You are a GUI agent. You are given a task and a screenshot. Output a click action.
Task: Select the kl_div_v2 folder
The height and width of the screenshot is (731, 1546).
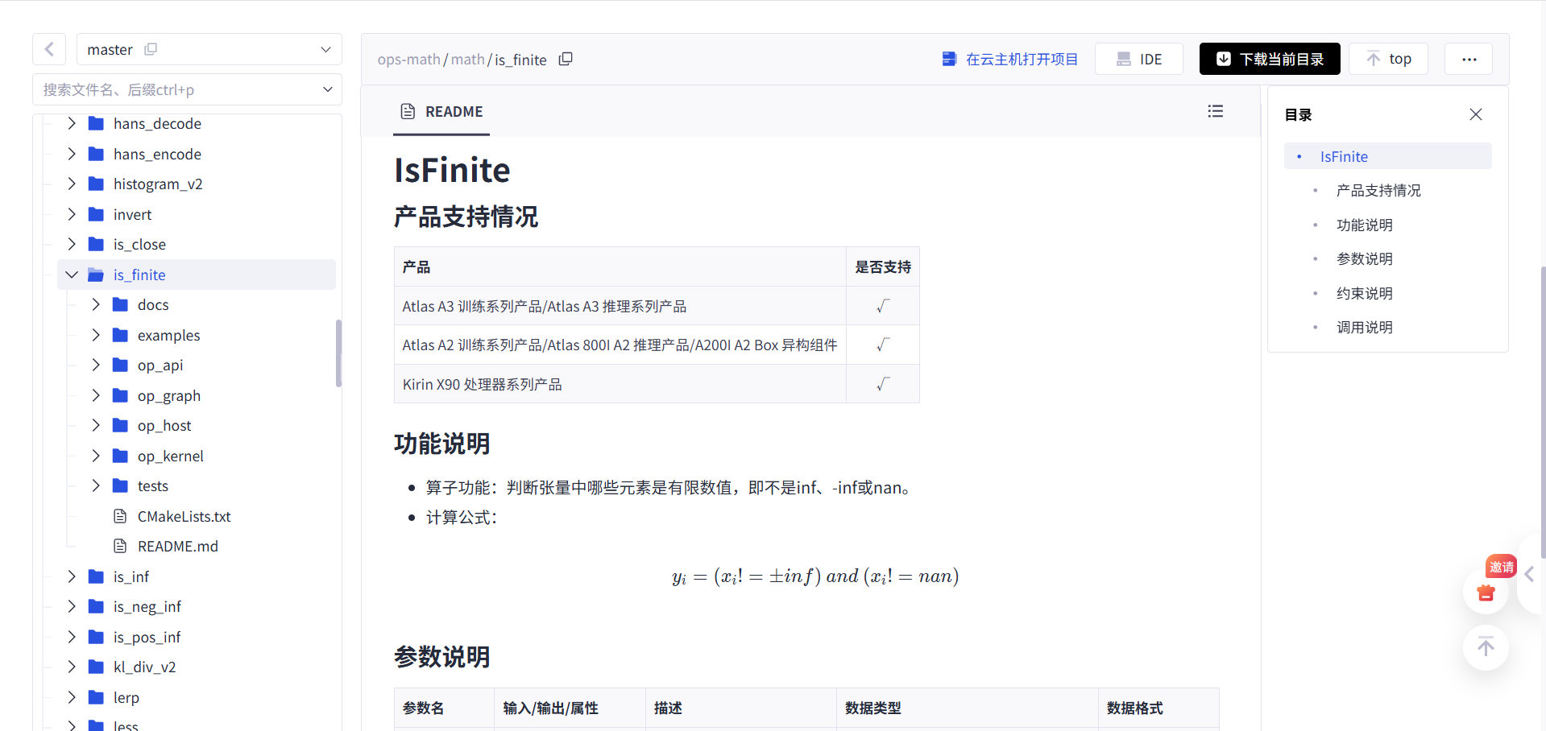(144, 667)
